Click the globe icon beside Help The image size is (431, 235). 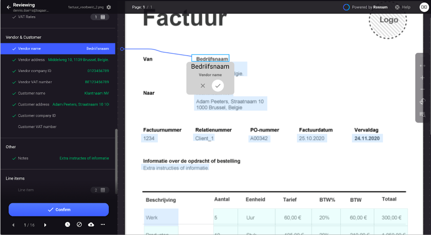397,8
